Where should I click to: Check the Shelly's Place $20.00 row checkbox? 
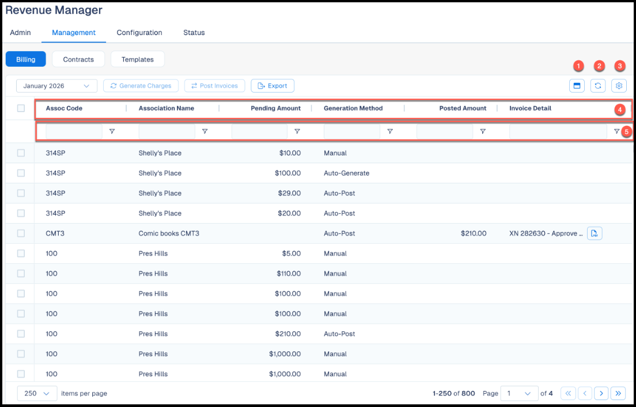tap(21, 213)
